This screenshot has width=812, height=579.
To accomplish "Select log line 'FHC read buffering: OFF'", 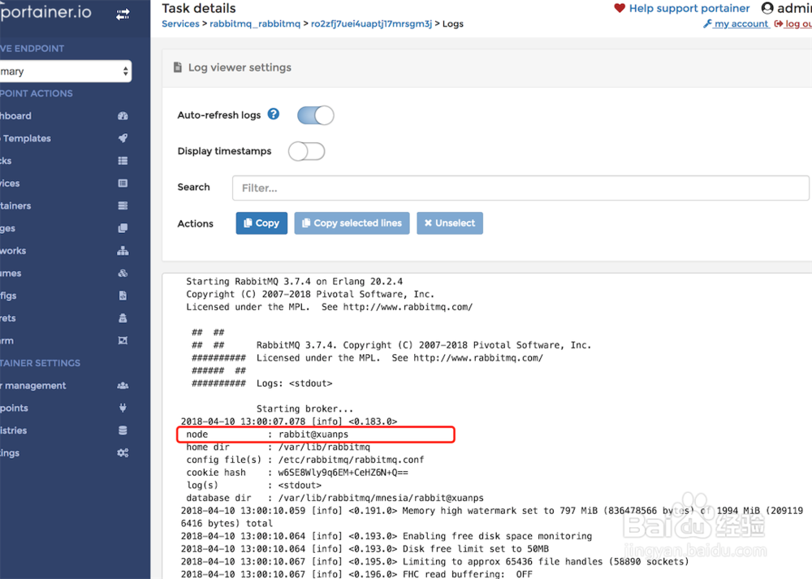I will coord(356,574).
